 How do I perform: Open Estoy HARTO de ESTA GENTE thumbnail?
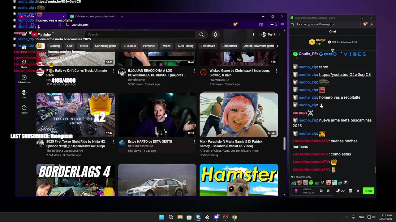157,115
